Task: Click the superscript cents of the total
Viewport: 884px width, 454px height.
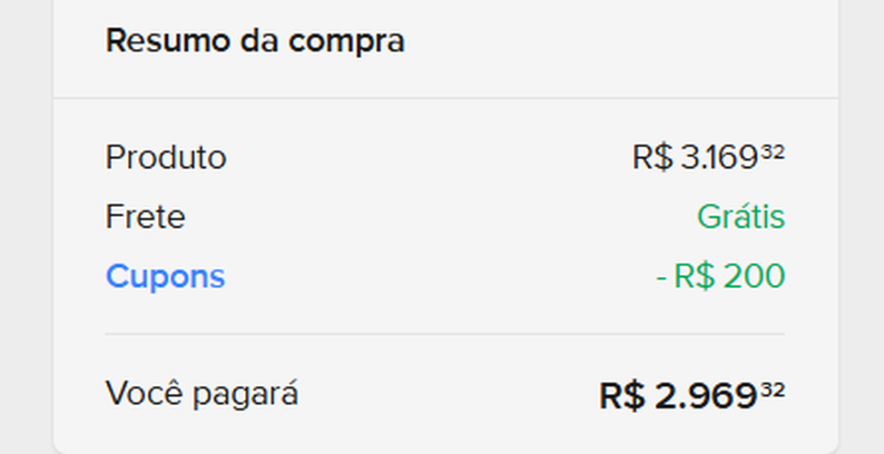Action: (772, 390)
